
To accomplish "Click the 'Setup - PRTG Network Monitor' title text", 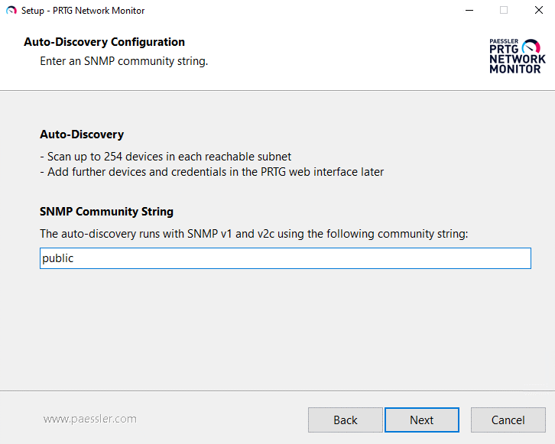I will pyautogui.click(x=83, y=11).
